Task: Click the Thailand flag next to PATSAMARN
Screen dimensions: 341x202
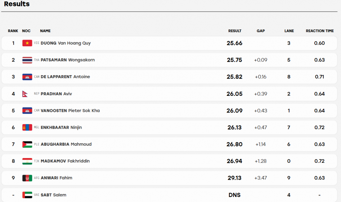Action: tap(27, 60)
